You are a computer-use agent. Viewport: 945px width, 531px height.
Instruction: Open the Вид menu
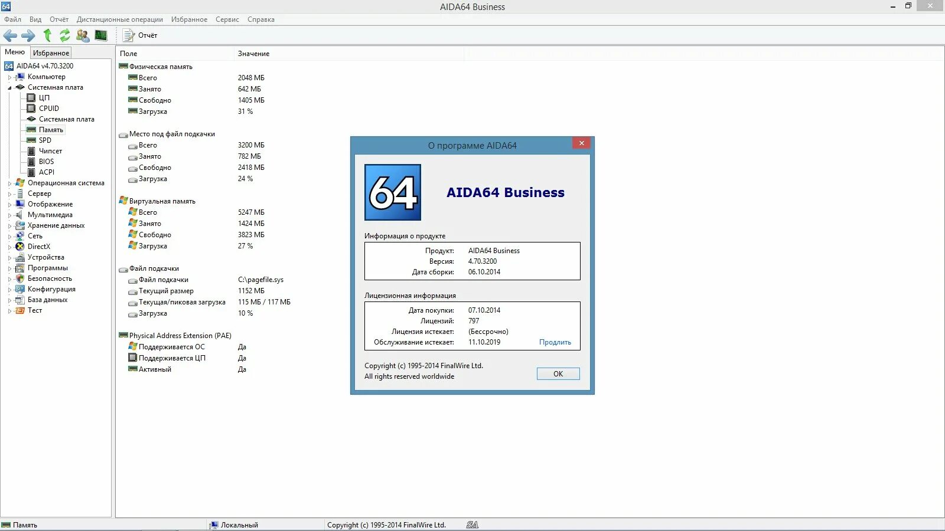coord(35,19)
